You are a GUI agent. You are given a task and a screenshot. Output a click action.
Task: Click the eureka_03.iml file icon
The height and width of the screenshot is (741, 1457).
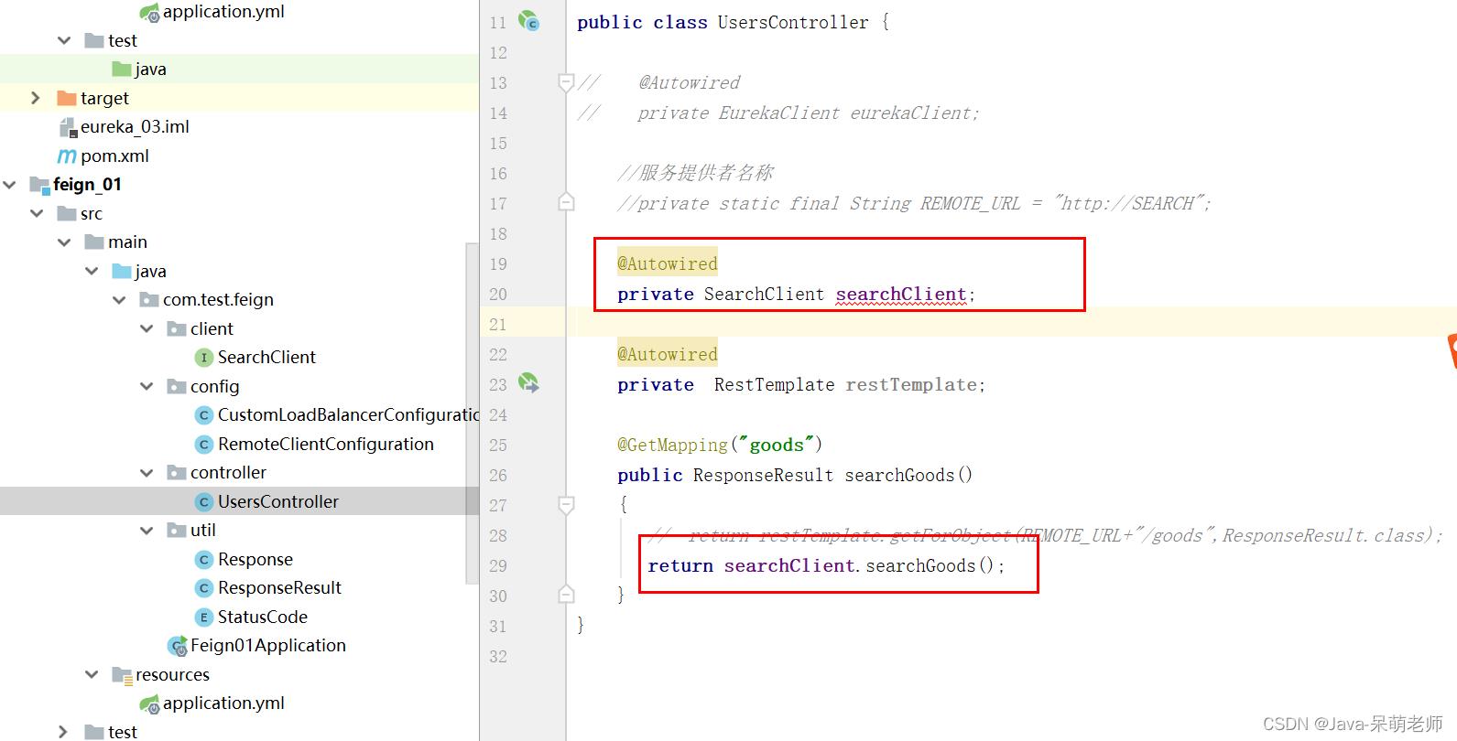pyautogui.click(x=68, y=127)
